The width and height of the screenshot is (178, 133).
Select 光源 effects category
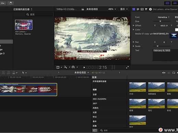click(94, 113)
